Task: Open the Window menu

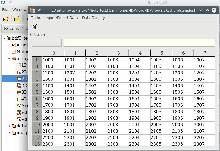Action: pyautogui.click(x=19, y=9)
